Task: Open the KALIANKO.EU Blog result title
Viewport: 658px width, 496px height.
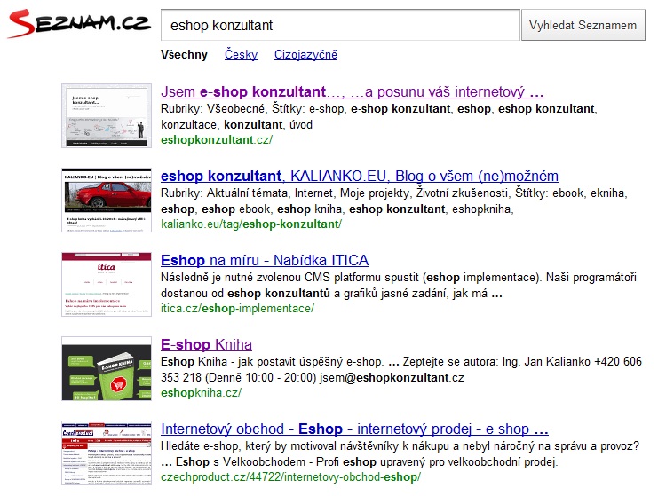Action: (360, 176)
